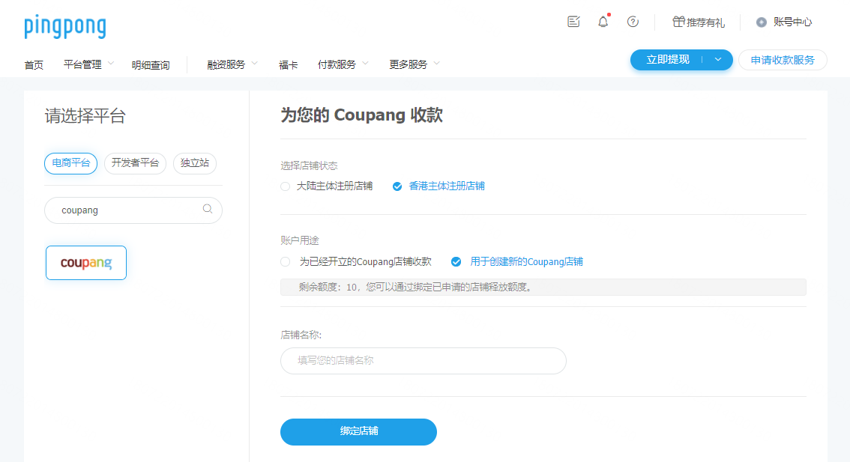Click the 剩余额度 notice text

coord(416,287)
